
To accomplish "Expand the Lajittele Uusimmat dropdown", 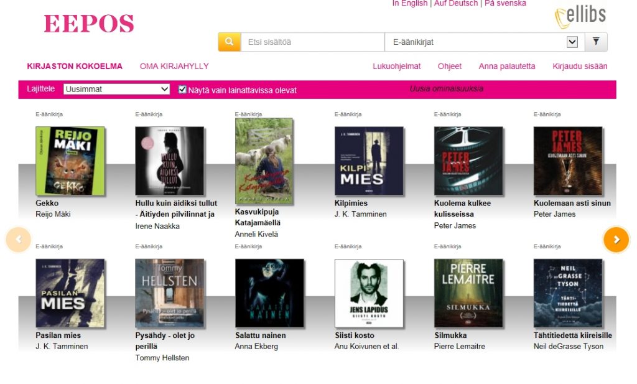I will (116, 89).
